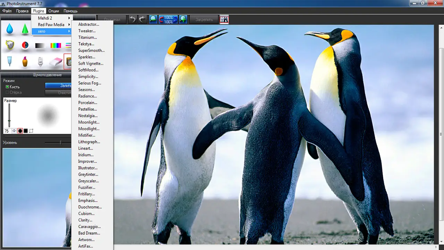The width and height of the screenshot is (444, 250).
Task: Adjust brush size with the spinner arrows
Action: pos(14,131)
